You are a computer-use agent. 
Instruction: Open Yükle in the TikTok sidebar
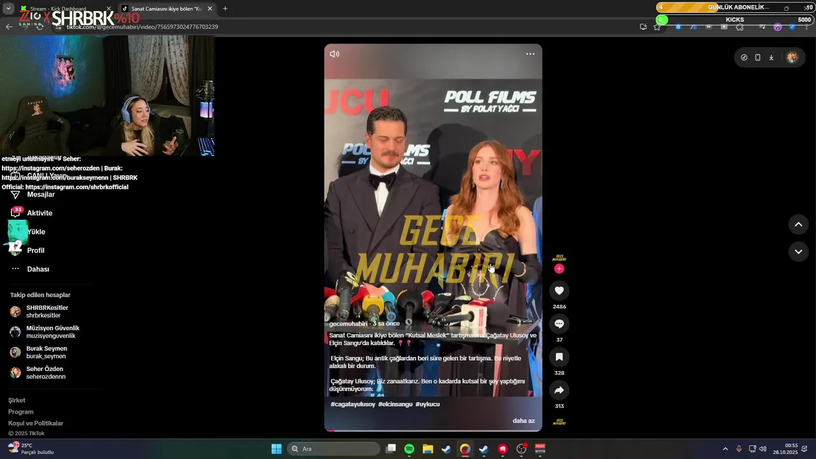tap(36, 232)
